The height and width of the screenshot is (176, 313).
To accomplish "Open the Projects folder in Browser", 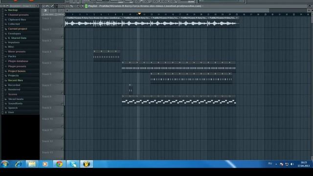I will [x=13, y=76].
